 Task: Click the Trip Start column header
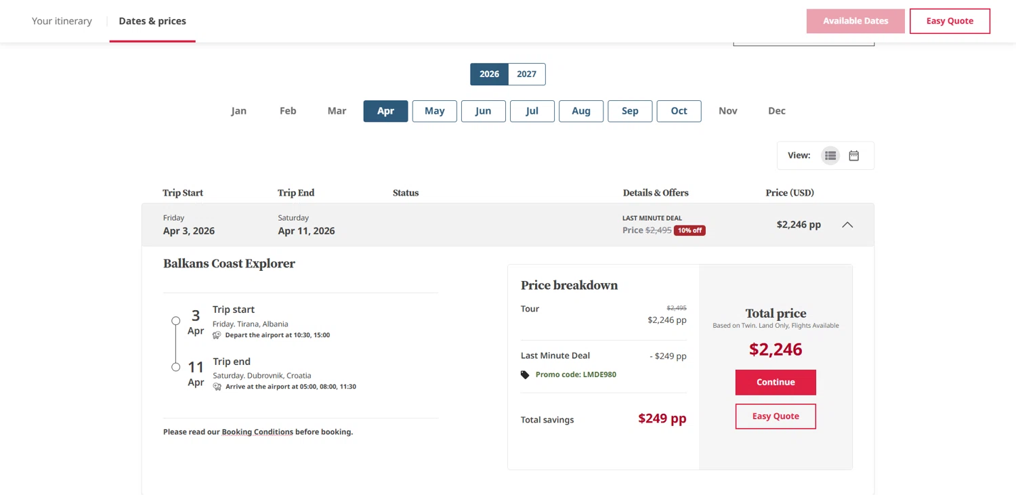(183, 193)
